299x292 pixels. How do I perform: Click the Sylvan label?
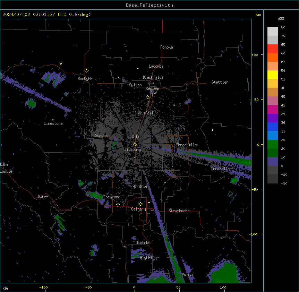coord(135,85)
